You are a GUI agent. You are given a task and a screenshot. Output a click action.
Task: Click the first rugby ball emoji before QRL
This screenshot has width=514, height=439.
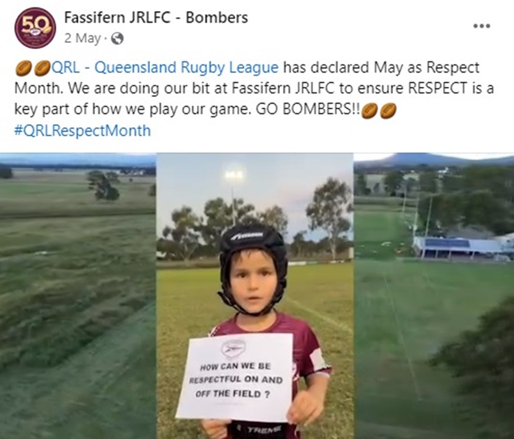coord(22,67)
